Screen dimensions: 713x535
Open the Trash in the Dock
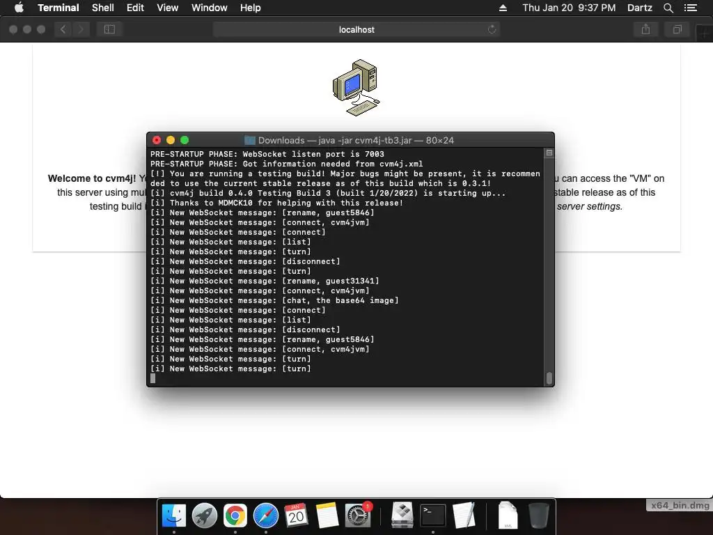click(x=539, y=515)
